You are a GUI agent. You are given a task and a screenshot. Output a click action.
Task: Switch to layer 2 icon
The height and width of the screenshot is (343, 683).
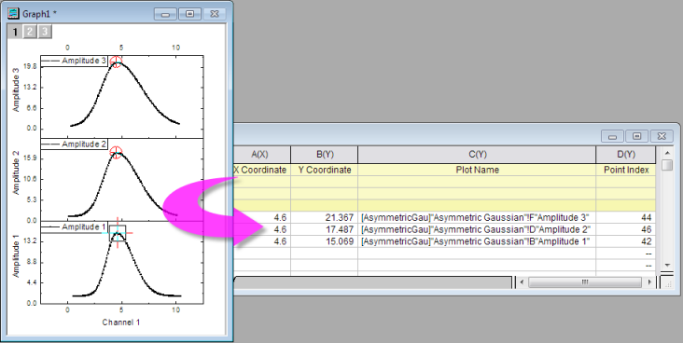click(x=30, y=32)
